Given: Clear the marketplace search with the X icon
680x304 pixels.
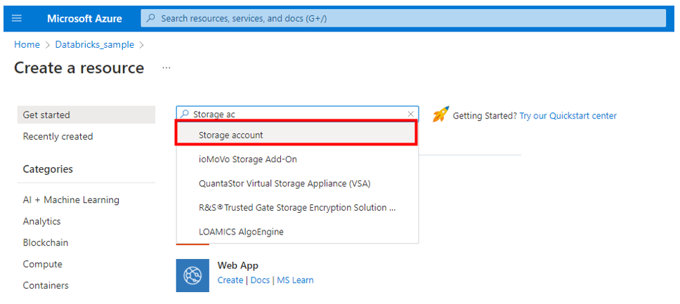Looking at the screenshot, I should [x=411, y=114].
